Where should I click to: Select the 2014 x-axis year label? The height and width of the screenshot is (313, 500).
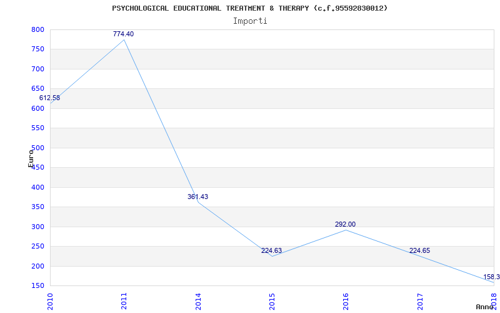point(197,302)
